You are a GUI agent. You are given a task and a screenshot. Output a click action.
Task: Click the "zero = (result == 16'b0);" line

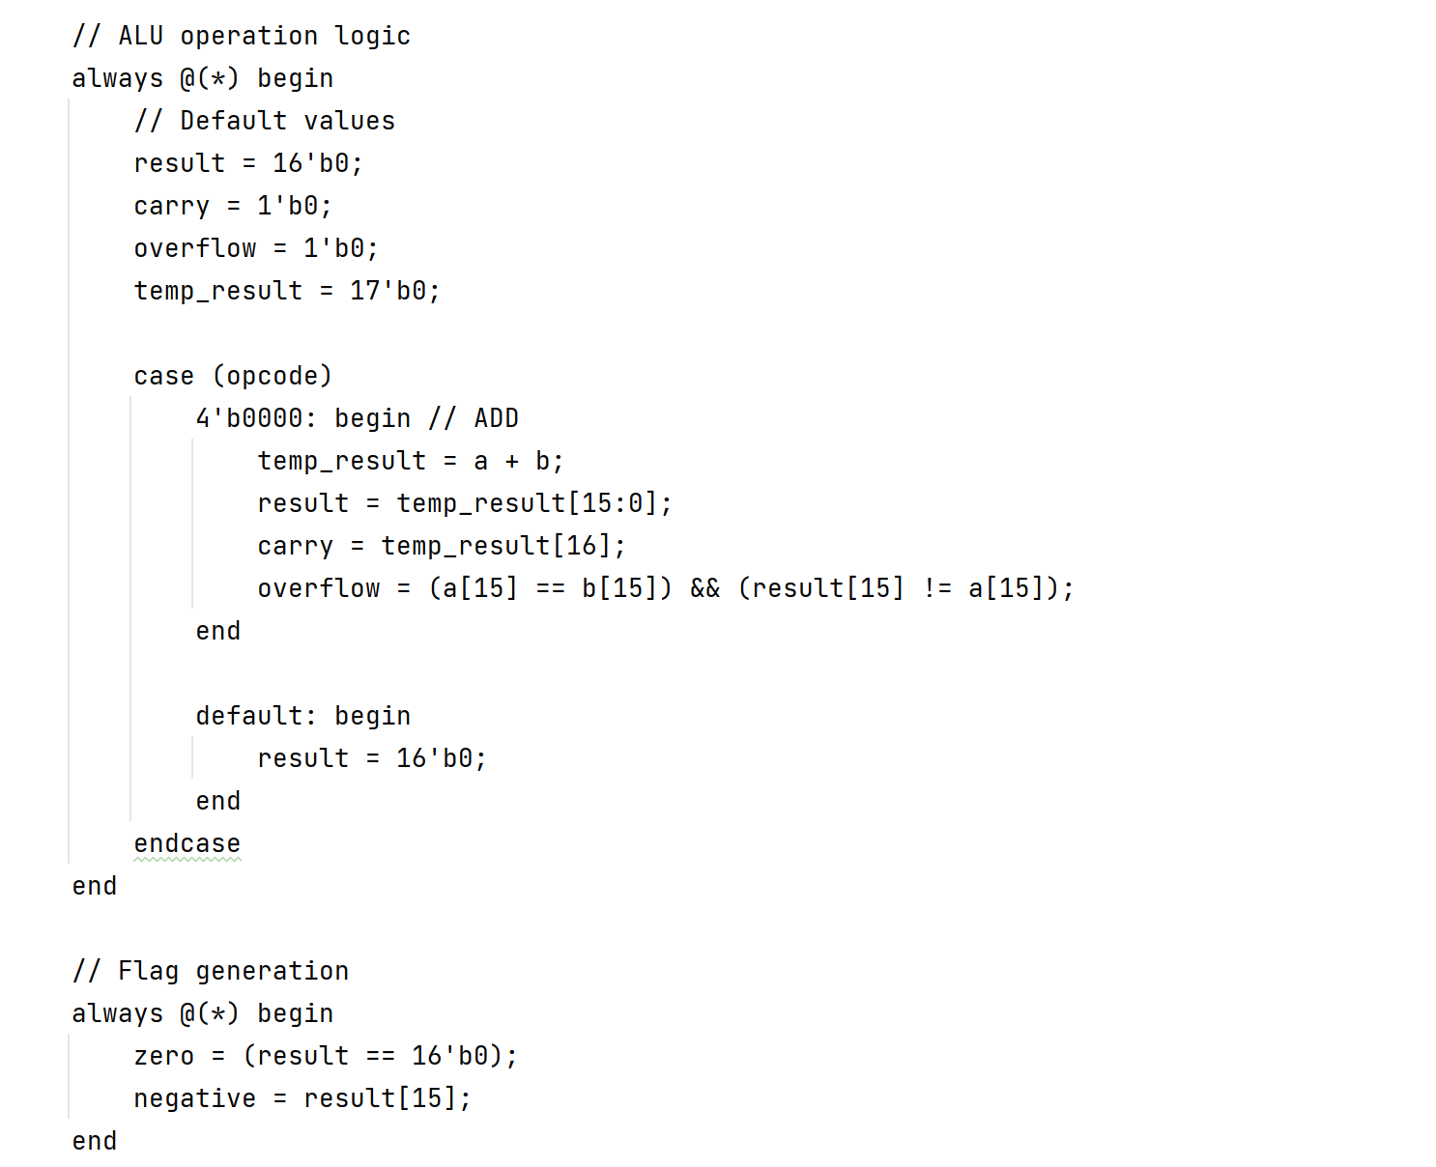[325, 1056]
